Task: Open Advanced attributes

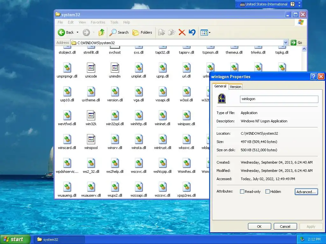Action: [306, 192]
